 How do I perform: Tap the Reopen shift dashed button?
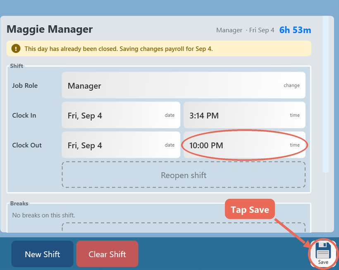184,175
